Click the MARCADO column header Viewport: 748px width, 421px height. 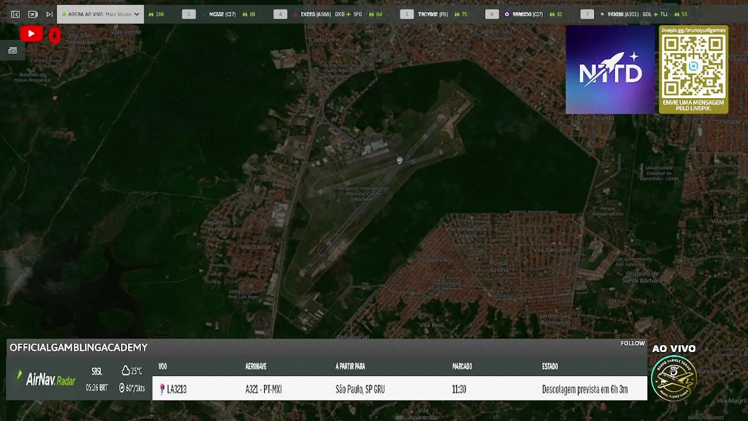click(x=462, y=367)
